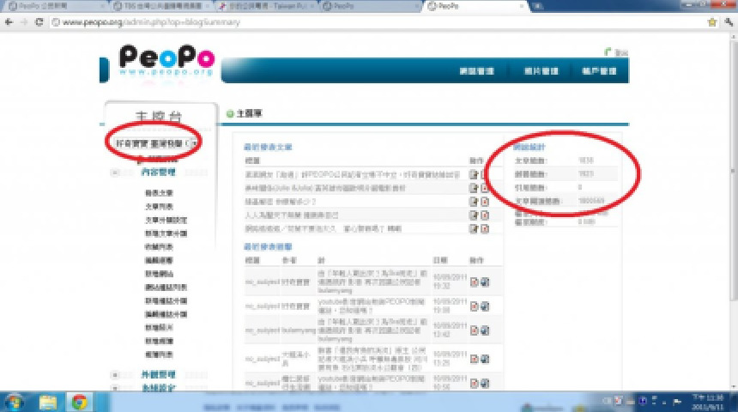Click the browser reload button

[x=40, y=21]
